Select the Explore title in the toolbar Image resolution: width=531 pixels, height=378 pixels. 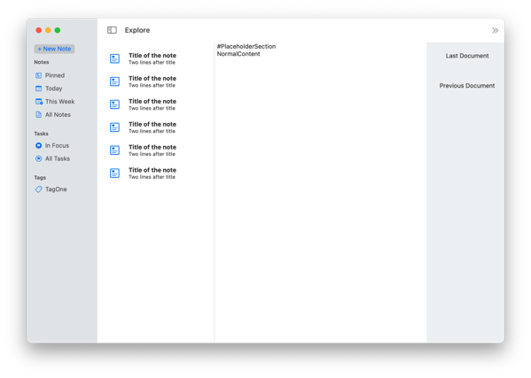[137, 30]
